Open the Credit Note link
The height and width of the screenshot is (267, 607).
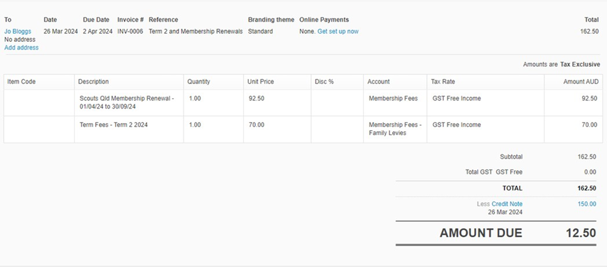pyautogui.click(x=507, y=204)
